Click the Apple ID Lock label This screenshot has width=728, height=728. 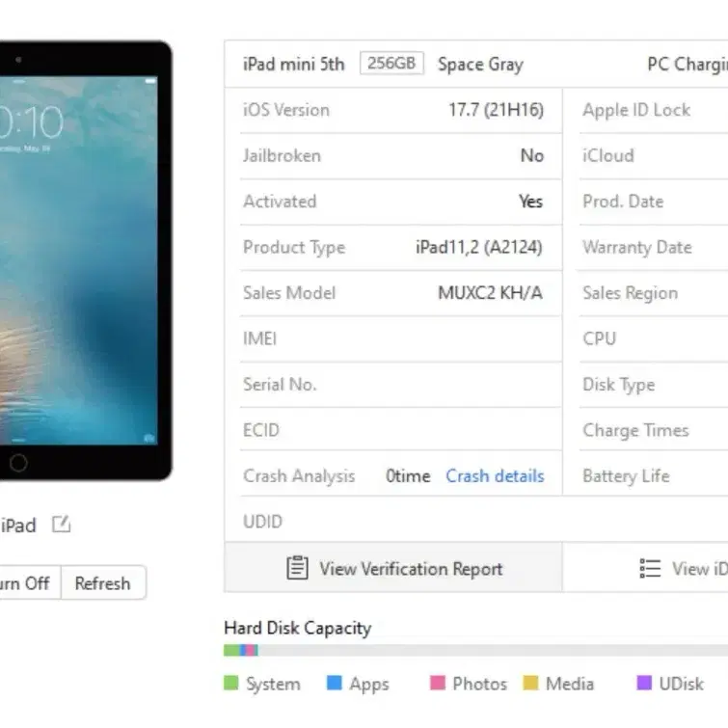636,111
